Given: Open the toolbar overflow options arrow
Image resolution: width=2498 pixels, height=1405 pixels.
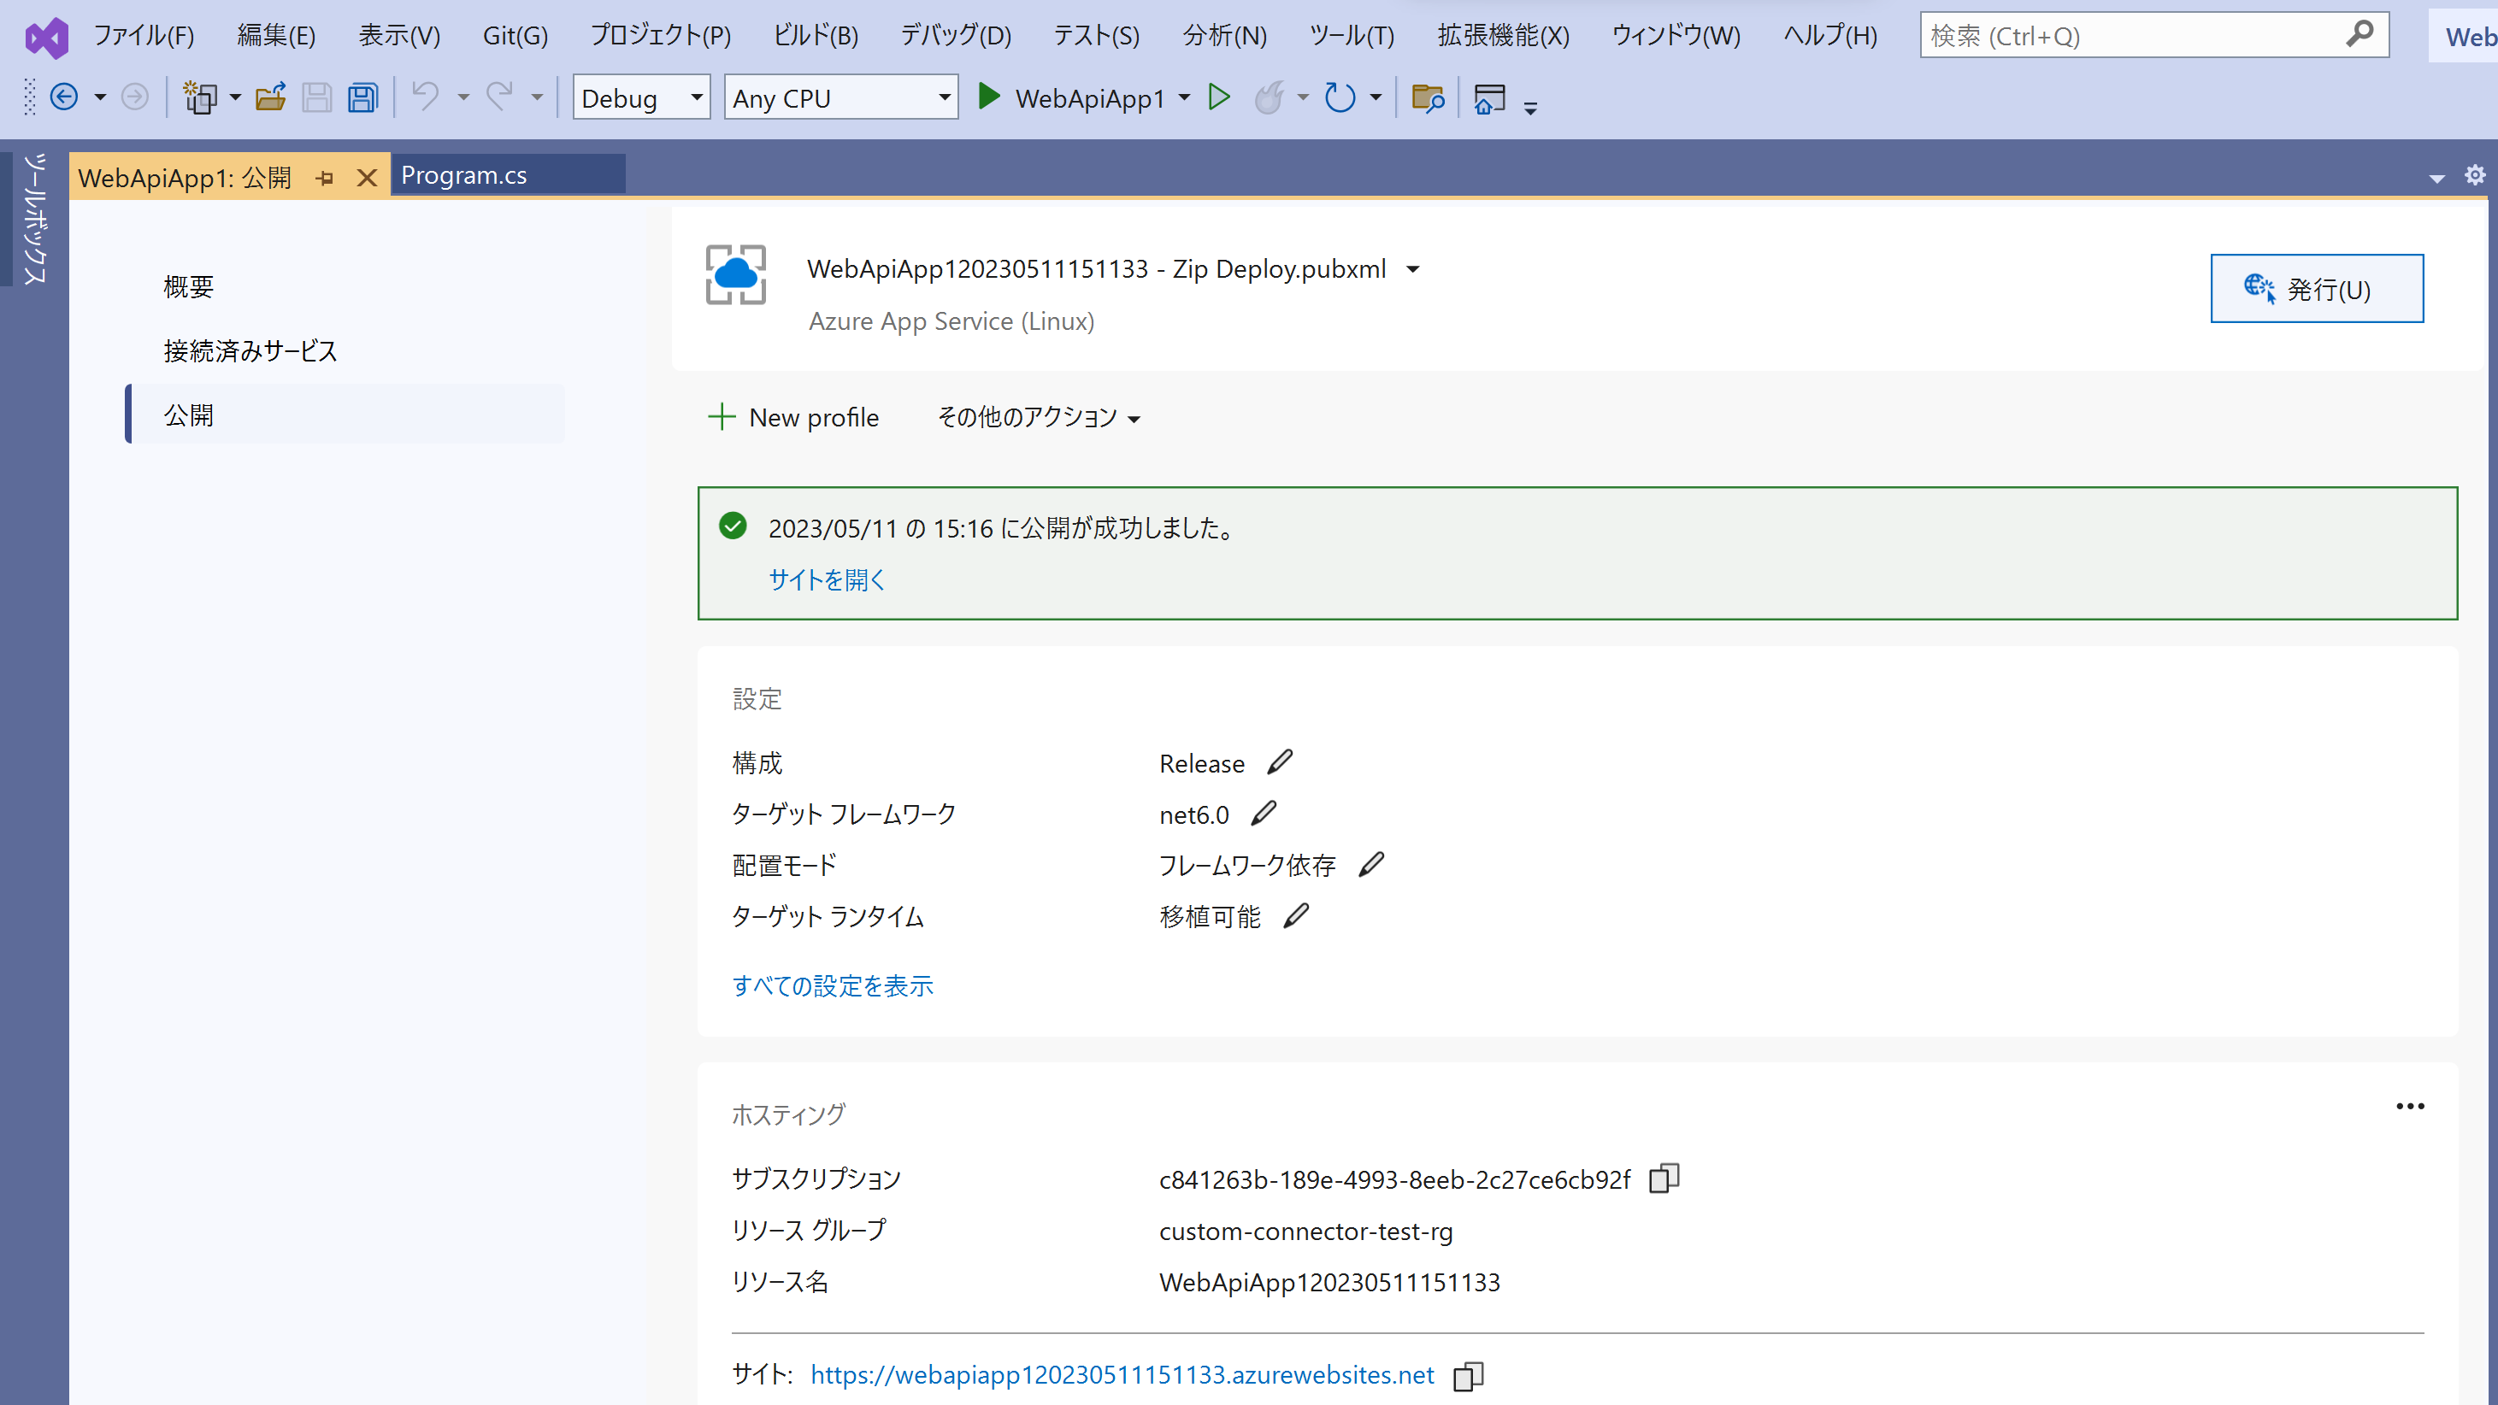Looking at the screenshot, I should coord(1530,109).
